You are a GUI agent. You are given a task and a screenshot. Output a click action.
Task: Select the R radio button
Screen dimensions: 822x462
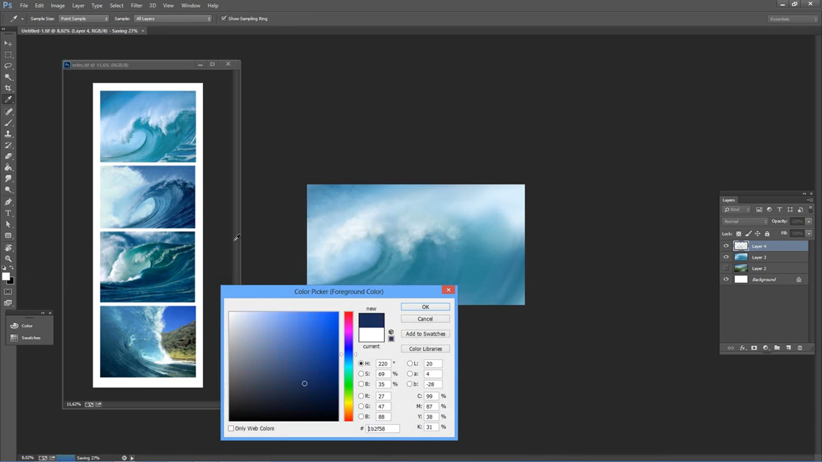[361, 396]
